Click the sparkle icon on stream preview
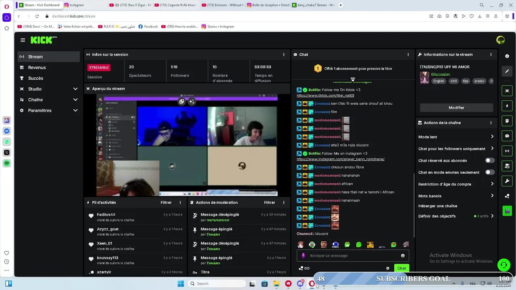 192,101
